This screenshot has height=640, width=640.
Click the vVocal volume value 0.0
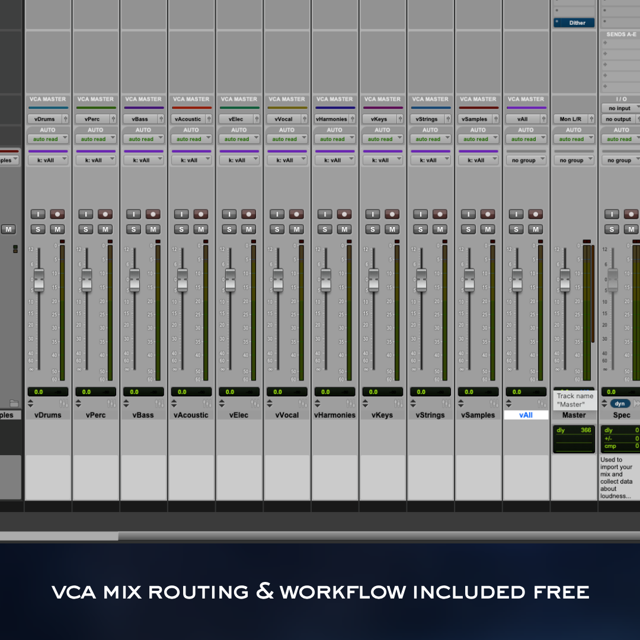click(278, 392)
